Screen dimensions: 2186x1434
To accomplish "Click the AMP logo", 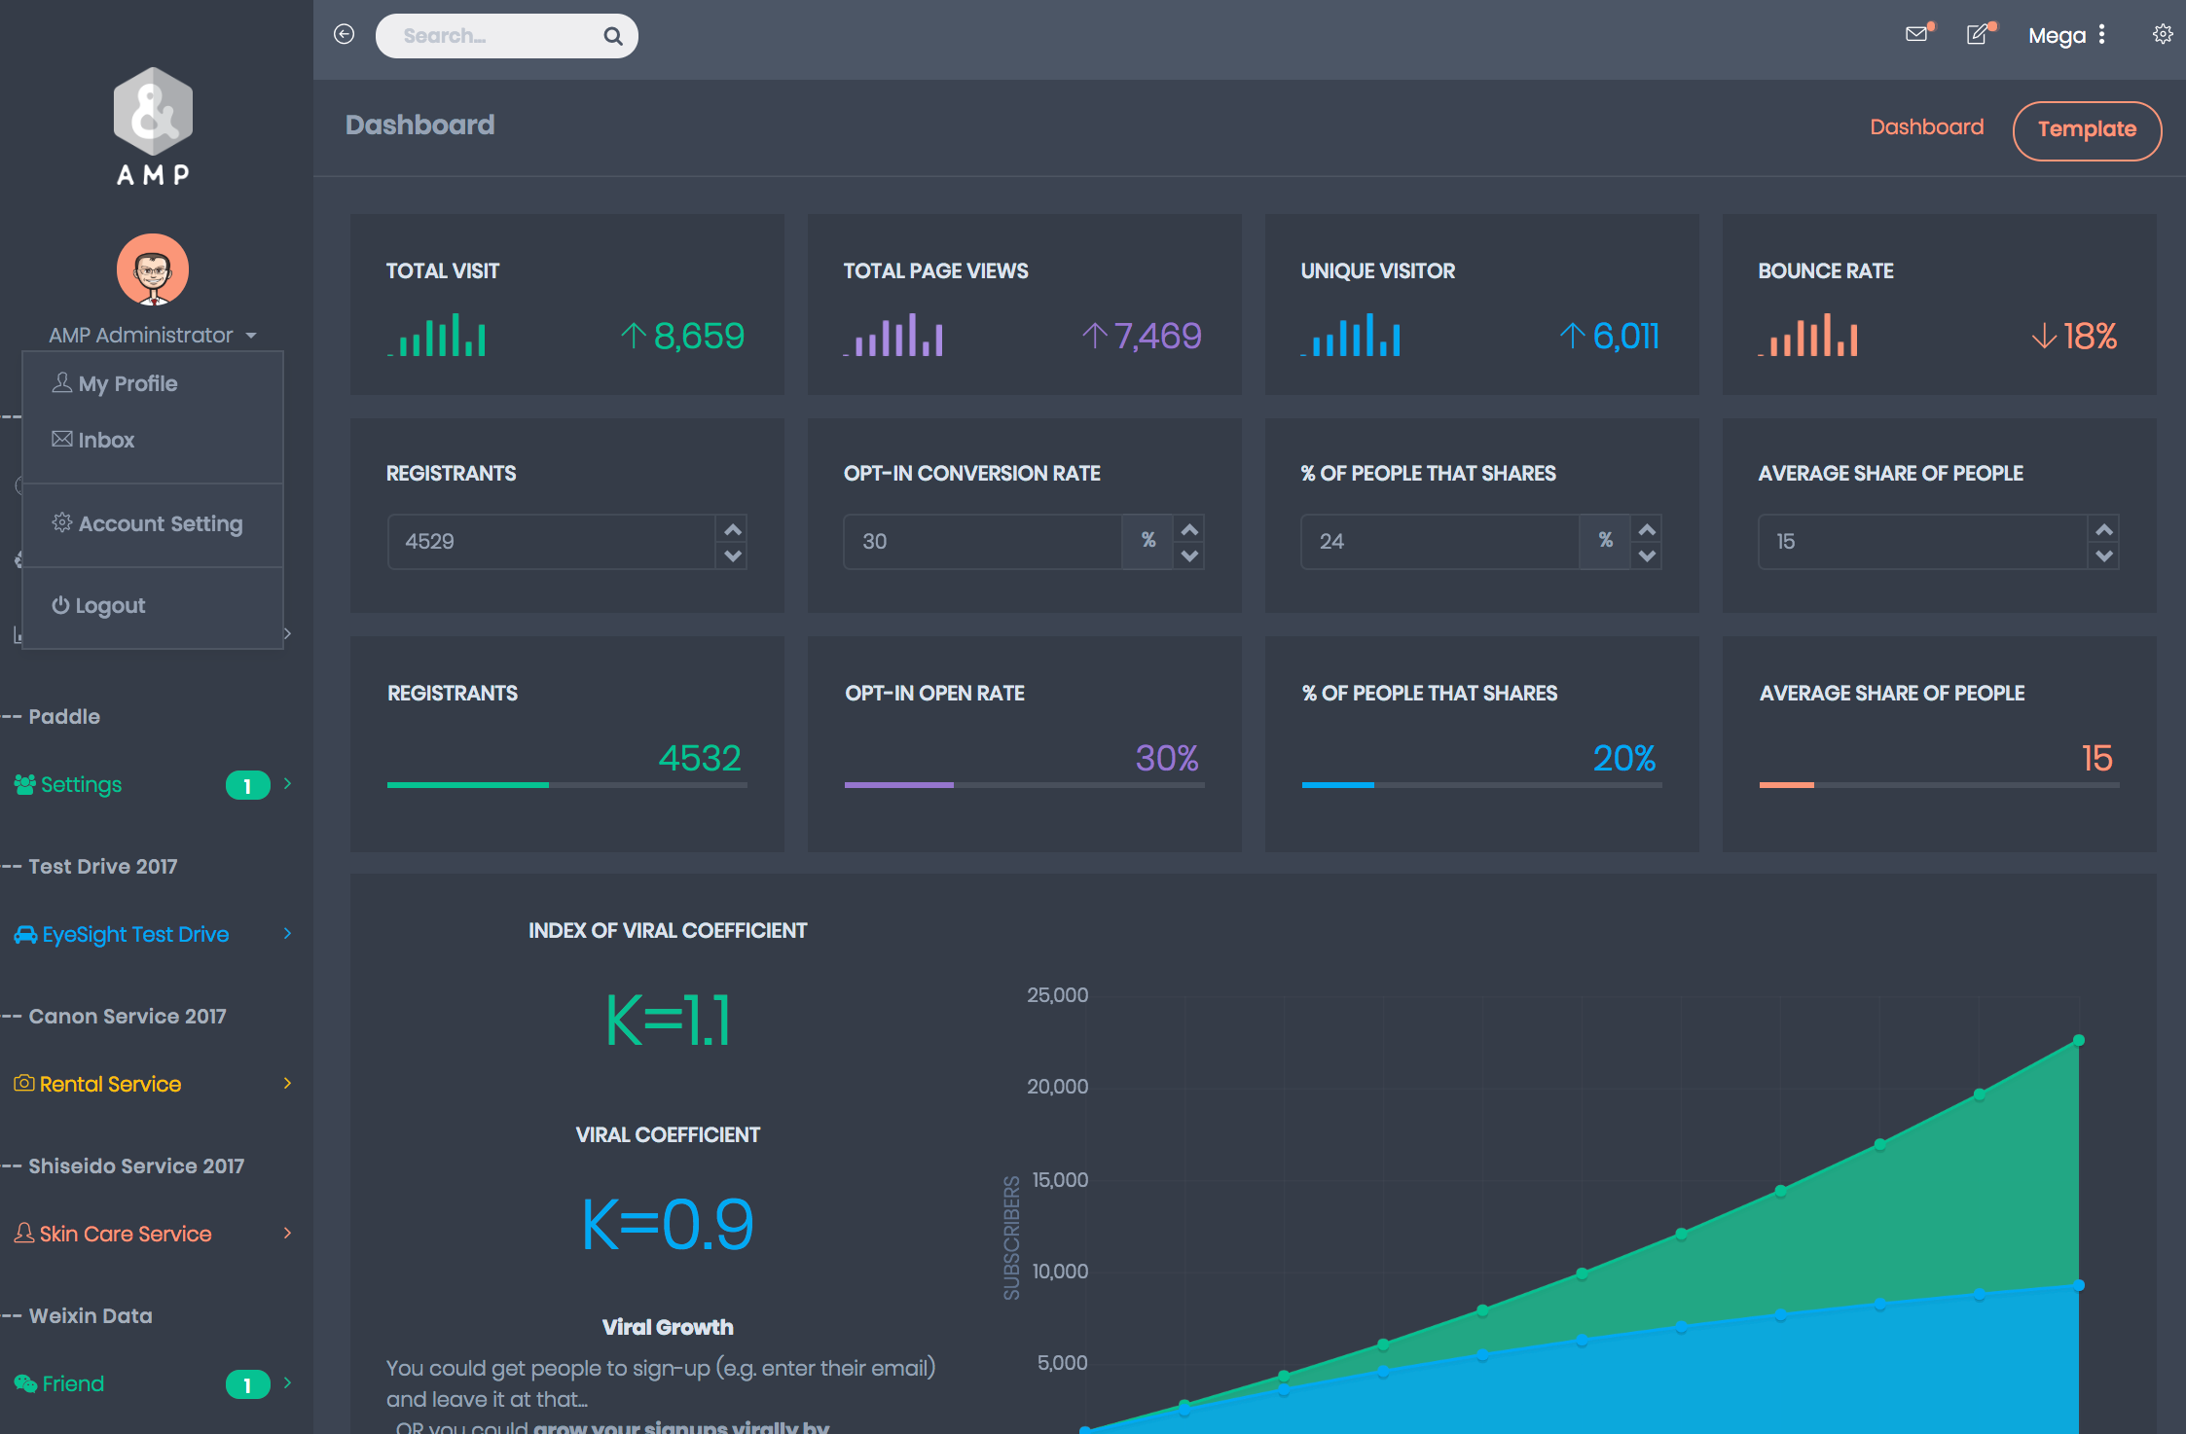I will tap(153, 126).
